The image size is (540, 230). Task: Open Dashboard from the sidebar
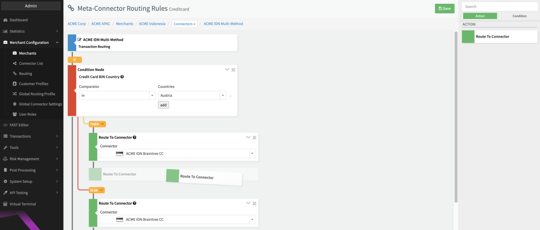19,20
